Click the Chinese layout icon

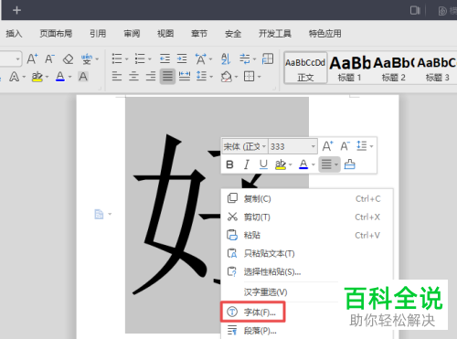click(201, 58)
